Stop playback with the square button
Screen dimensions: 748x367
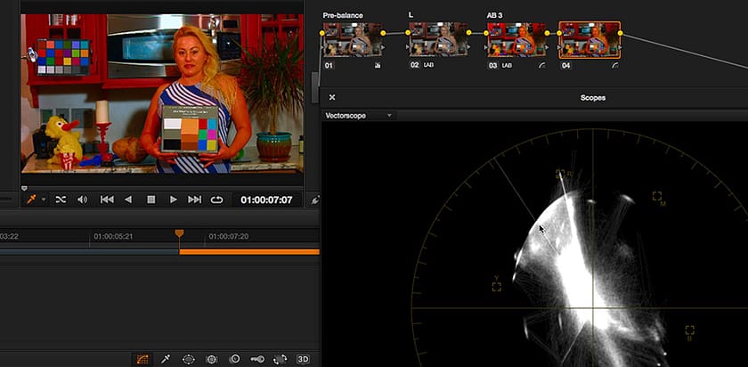click(x=150, y=200)
